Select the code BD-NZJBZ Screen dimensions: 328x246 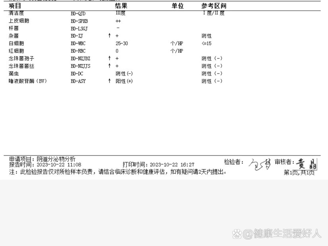point(80,59)
